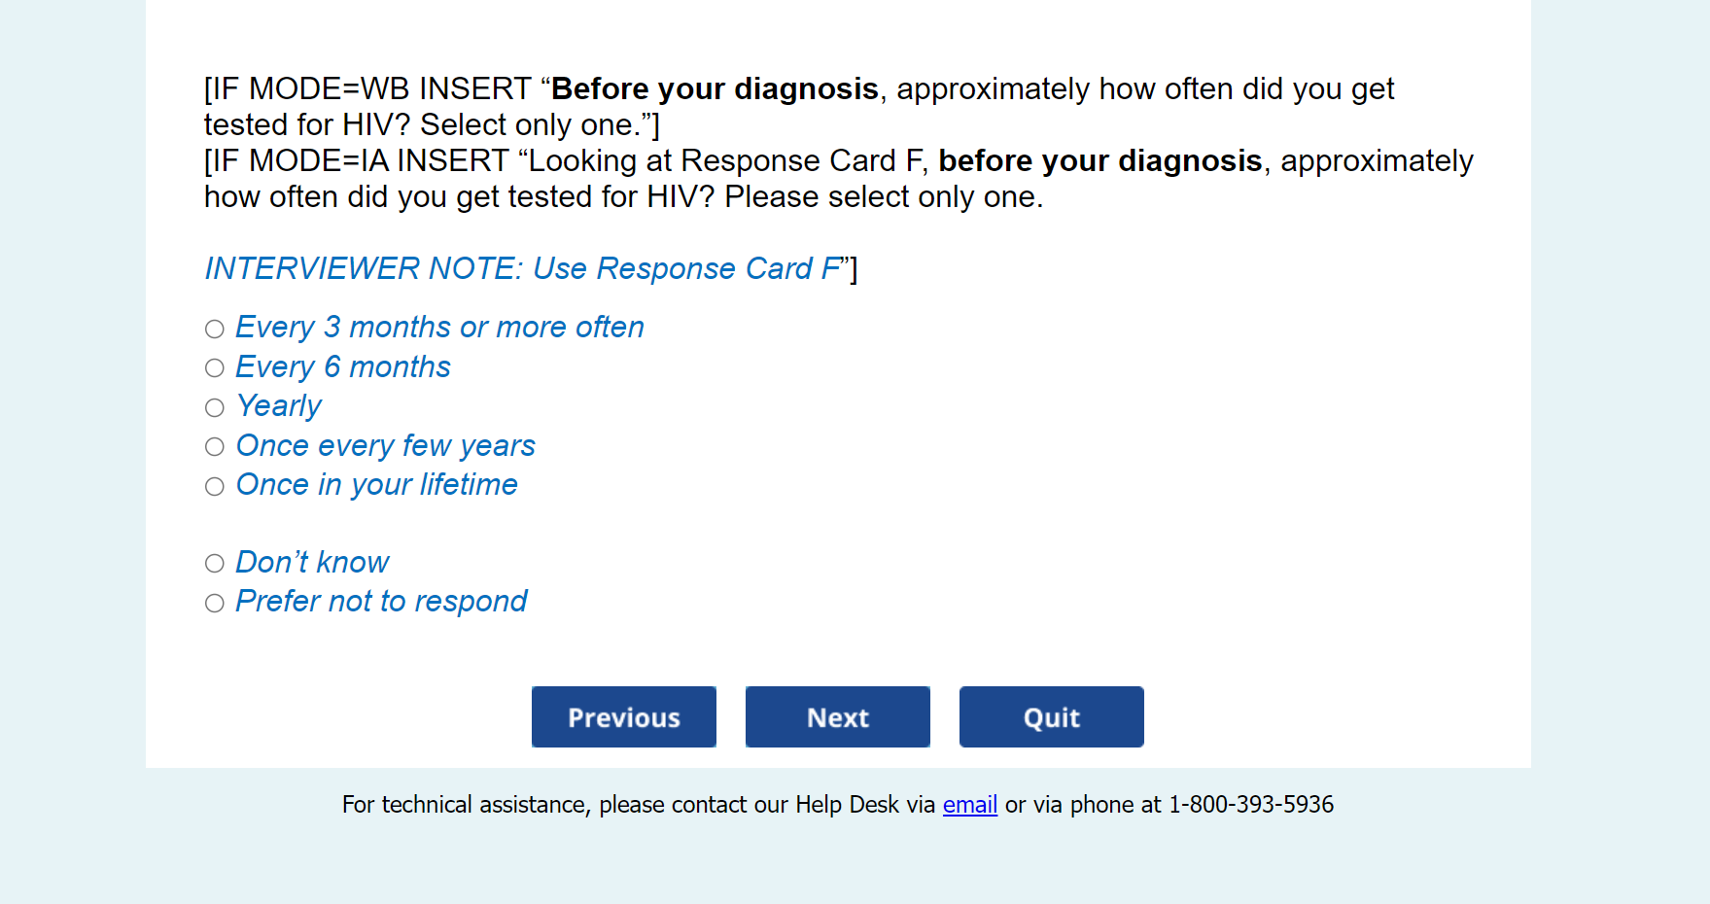Choose the 'Every 6 months' radio circle
1710x904 pixels.
[x=215, y=368]
